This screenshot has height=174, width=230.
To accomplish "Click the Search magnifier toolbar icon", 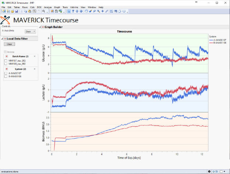I will click(x=43, y=11).
